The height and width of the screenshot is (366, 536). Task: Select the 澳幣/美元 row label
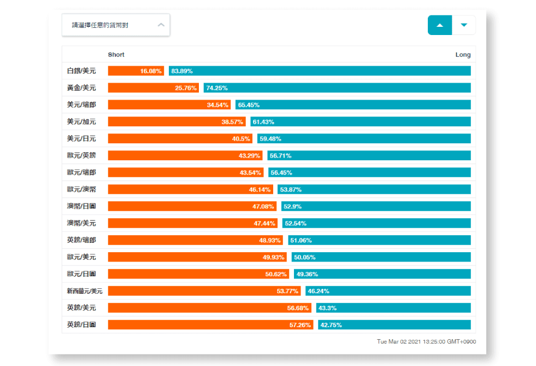pos(81,223)
